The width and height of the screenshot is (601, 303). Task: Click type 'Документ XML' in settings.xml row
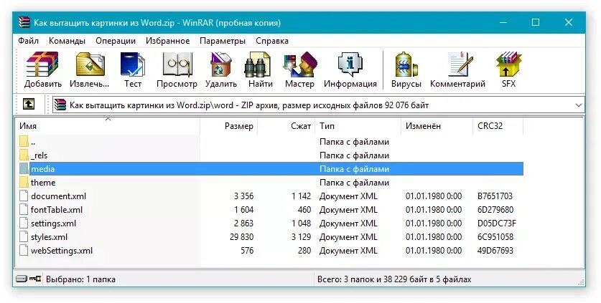pyautogui.click(x=348, y=223)
